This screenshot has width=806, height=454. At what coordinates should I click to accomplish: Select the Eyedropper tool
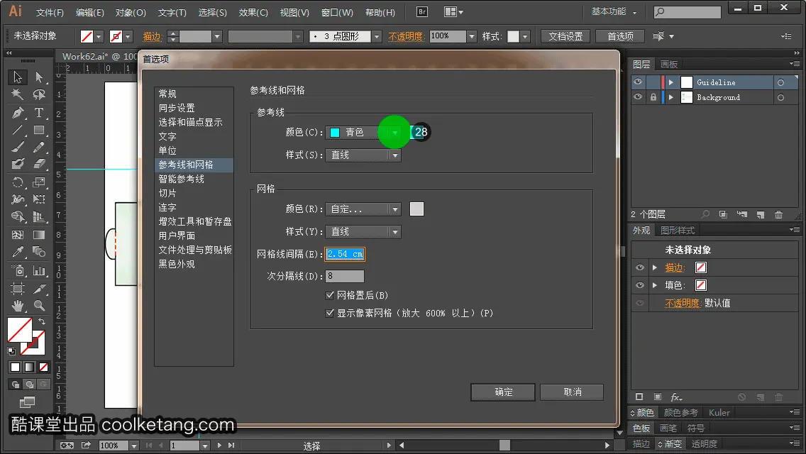pos(18,252)
